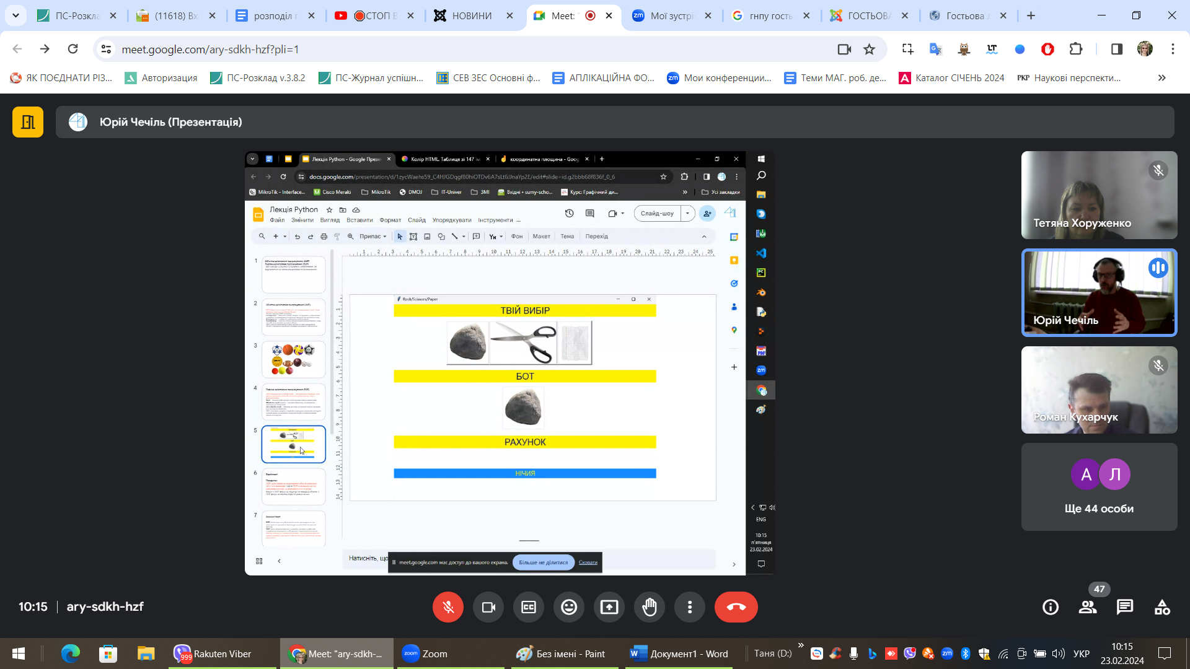Expand the hidden bookmarks chevron
1190x669 pixels.
pos(1161,78)
